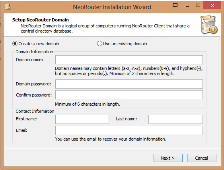The width and height of the screenshot is (224, 170).
Task: Click the email recovery hint text
Action: 111,139
